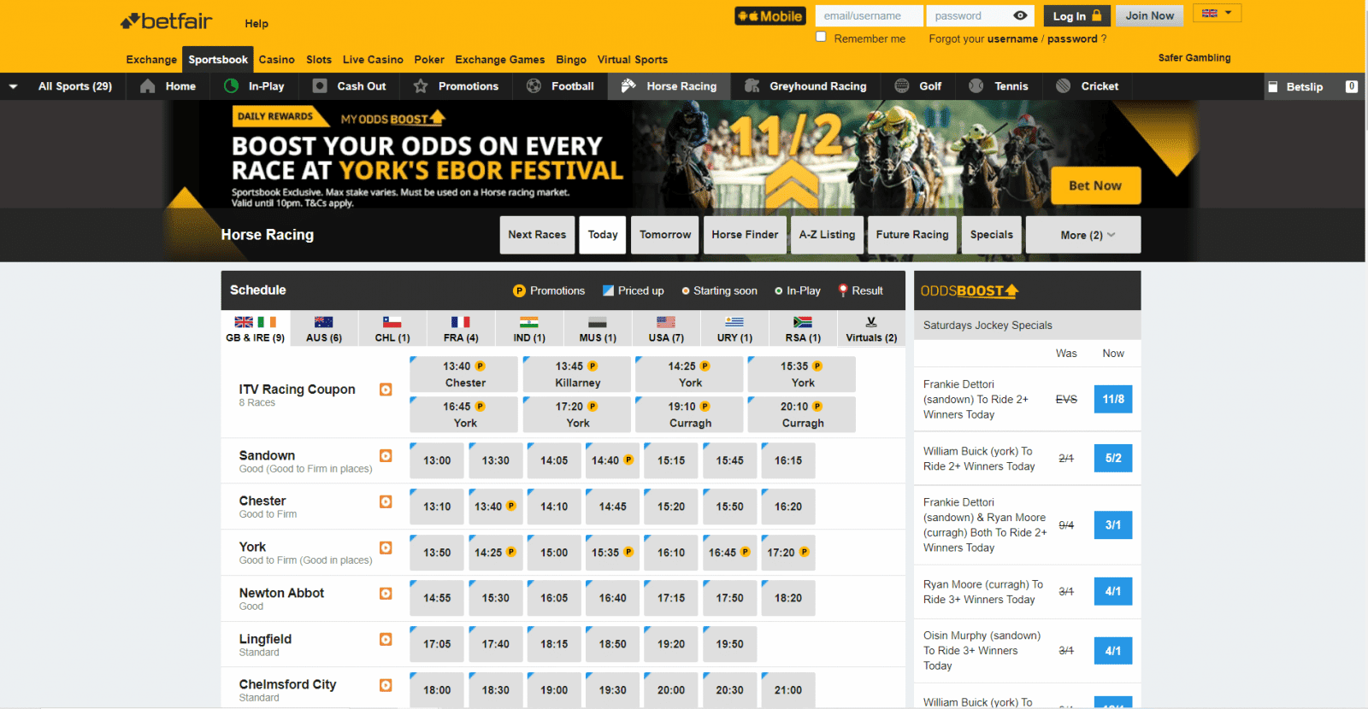This screenshot has width=1368, height=709.
Task: Open the Next Races view
Action: [537, 235]
